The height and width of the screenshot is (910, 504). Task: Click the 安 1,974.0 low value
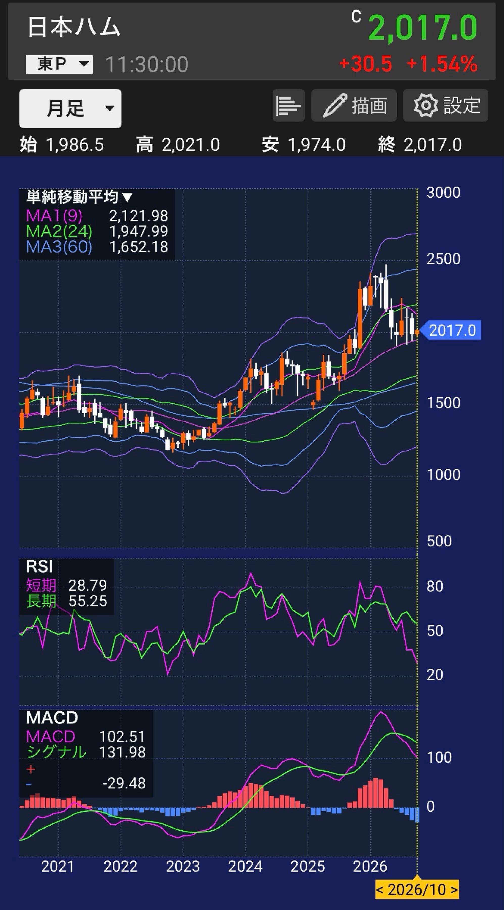pyautogui.click(x=303, y=145)
